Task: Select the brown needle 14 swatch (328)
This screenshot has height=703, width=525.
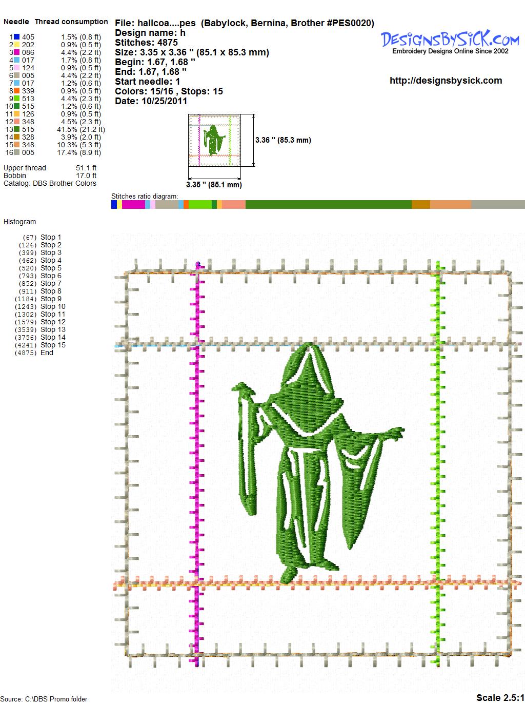Action: (x=17, y=137)
